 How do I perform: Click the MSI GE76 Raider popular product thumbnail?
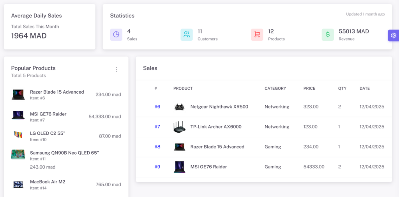tap(18, 115)
